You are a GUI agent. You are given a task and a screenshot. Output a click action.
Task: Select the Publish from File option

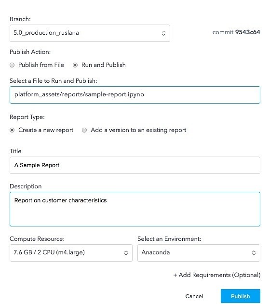pyautogui.click(x=12, y=65)
